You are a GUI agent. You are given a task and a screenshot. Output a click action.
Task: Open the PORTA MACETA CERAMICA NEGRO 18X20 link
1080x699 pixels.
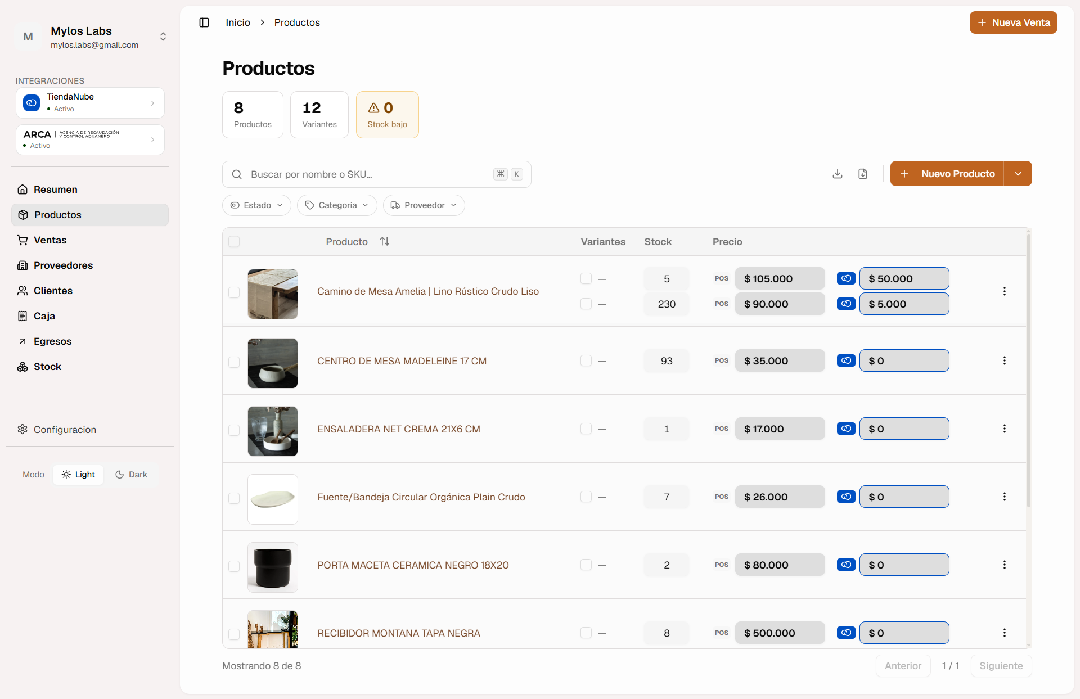413,565
